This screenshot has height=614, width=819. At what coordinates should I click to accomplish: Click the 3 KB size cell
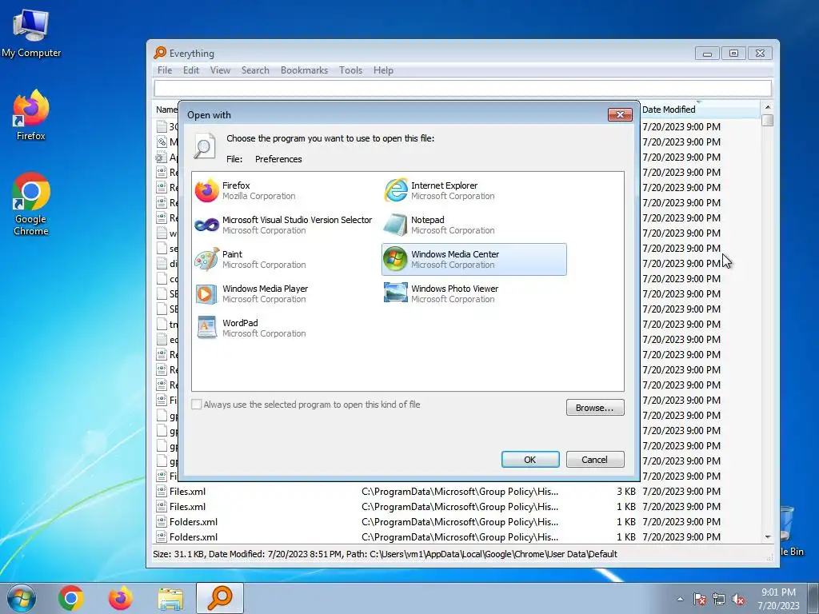click(x=625, y=492)
